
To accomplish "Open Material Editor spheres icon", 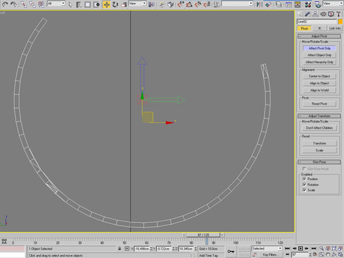I will 308,4.
